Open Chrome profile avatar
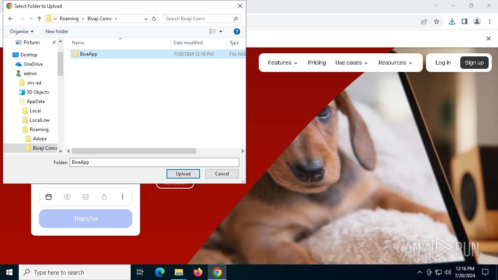The width and height of the screenshot is (498, 280). point(477,22)
